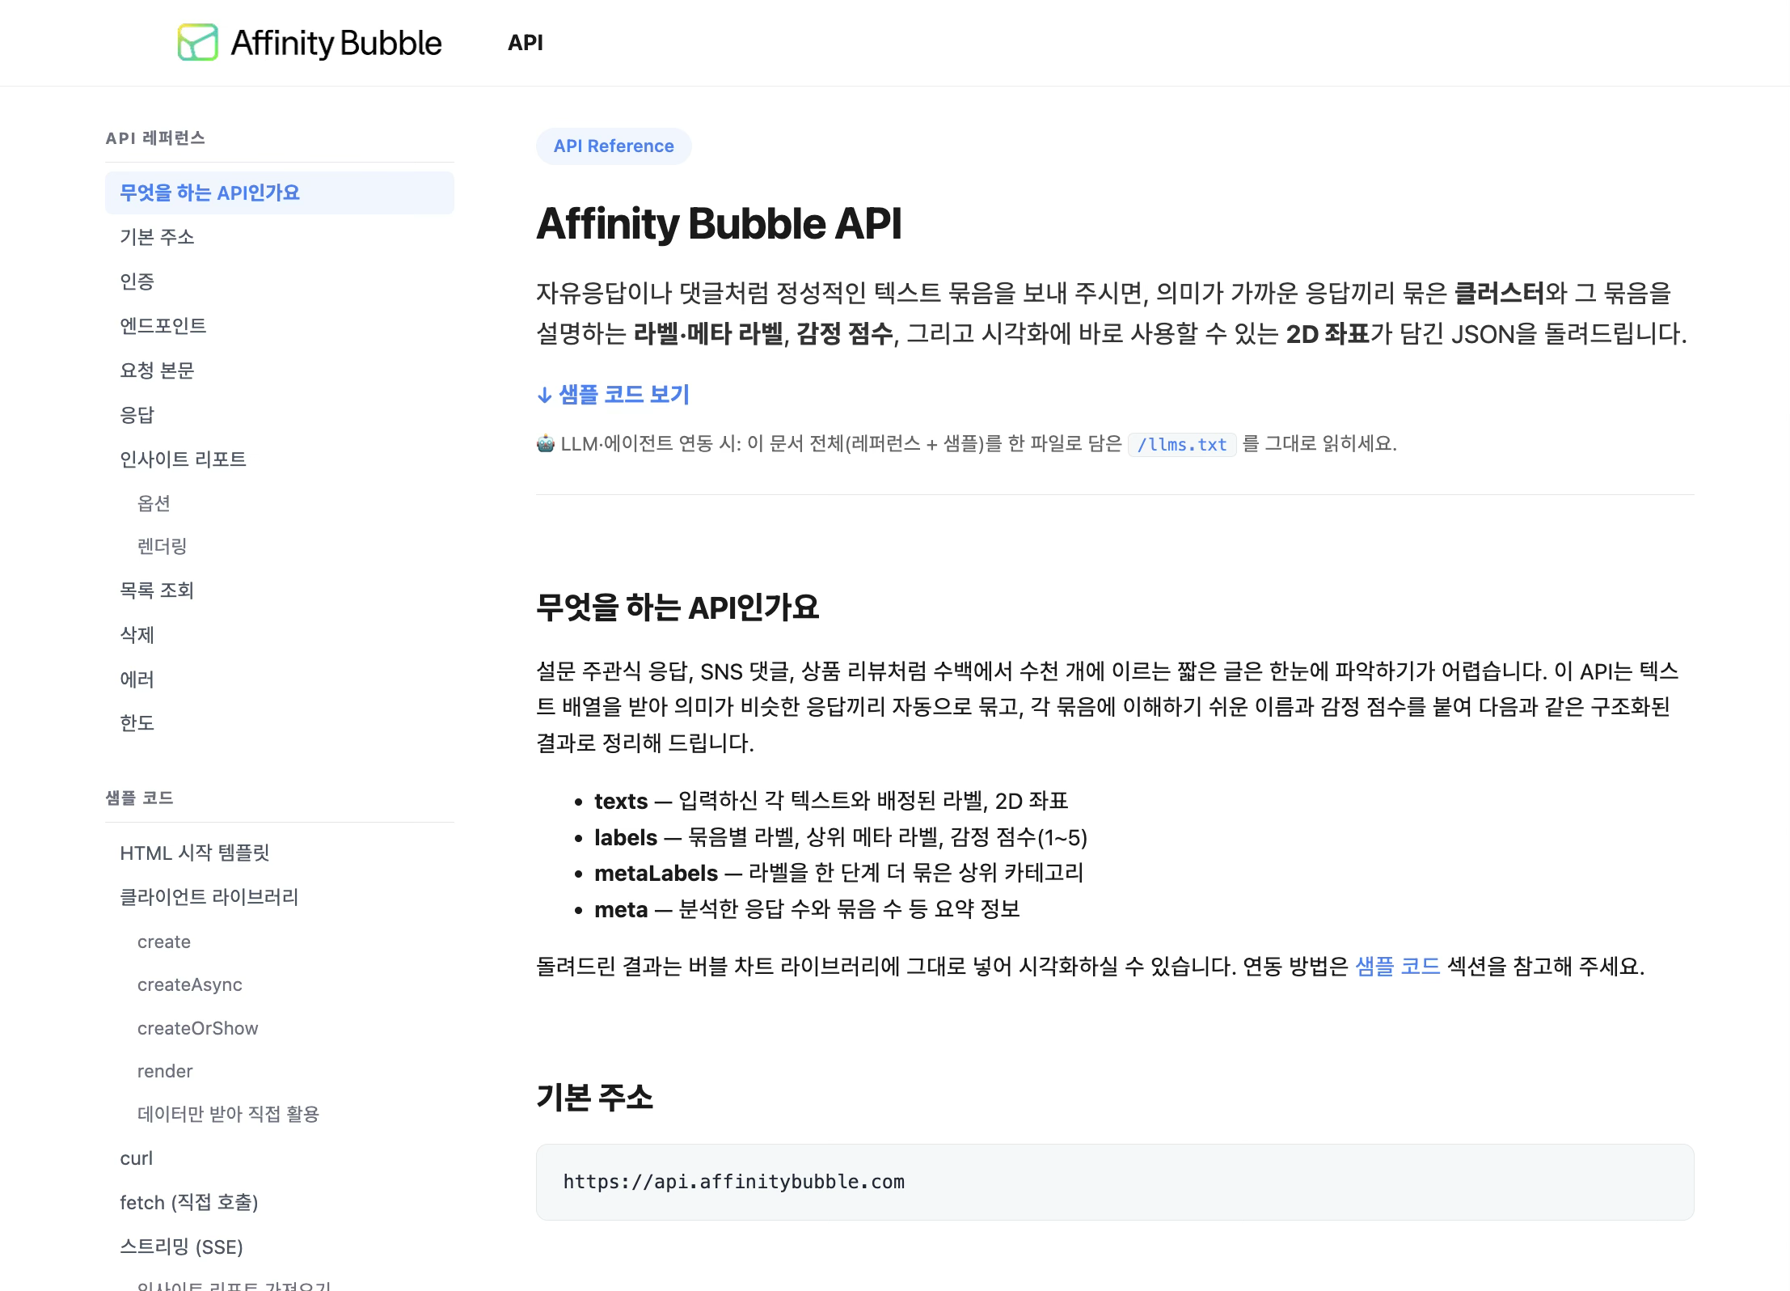Click the 샘플 코드 sidebar heading

click(140, 798)
